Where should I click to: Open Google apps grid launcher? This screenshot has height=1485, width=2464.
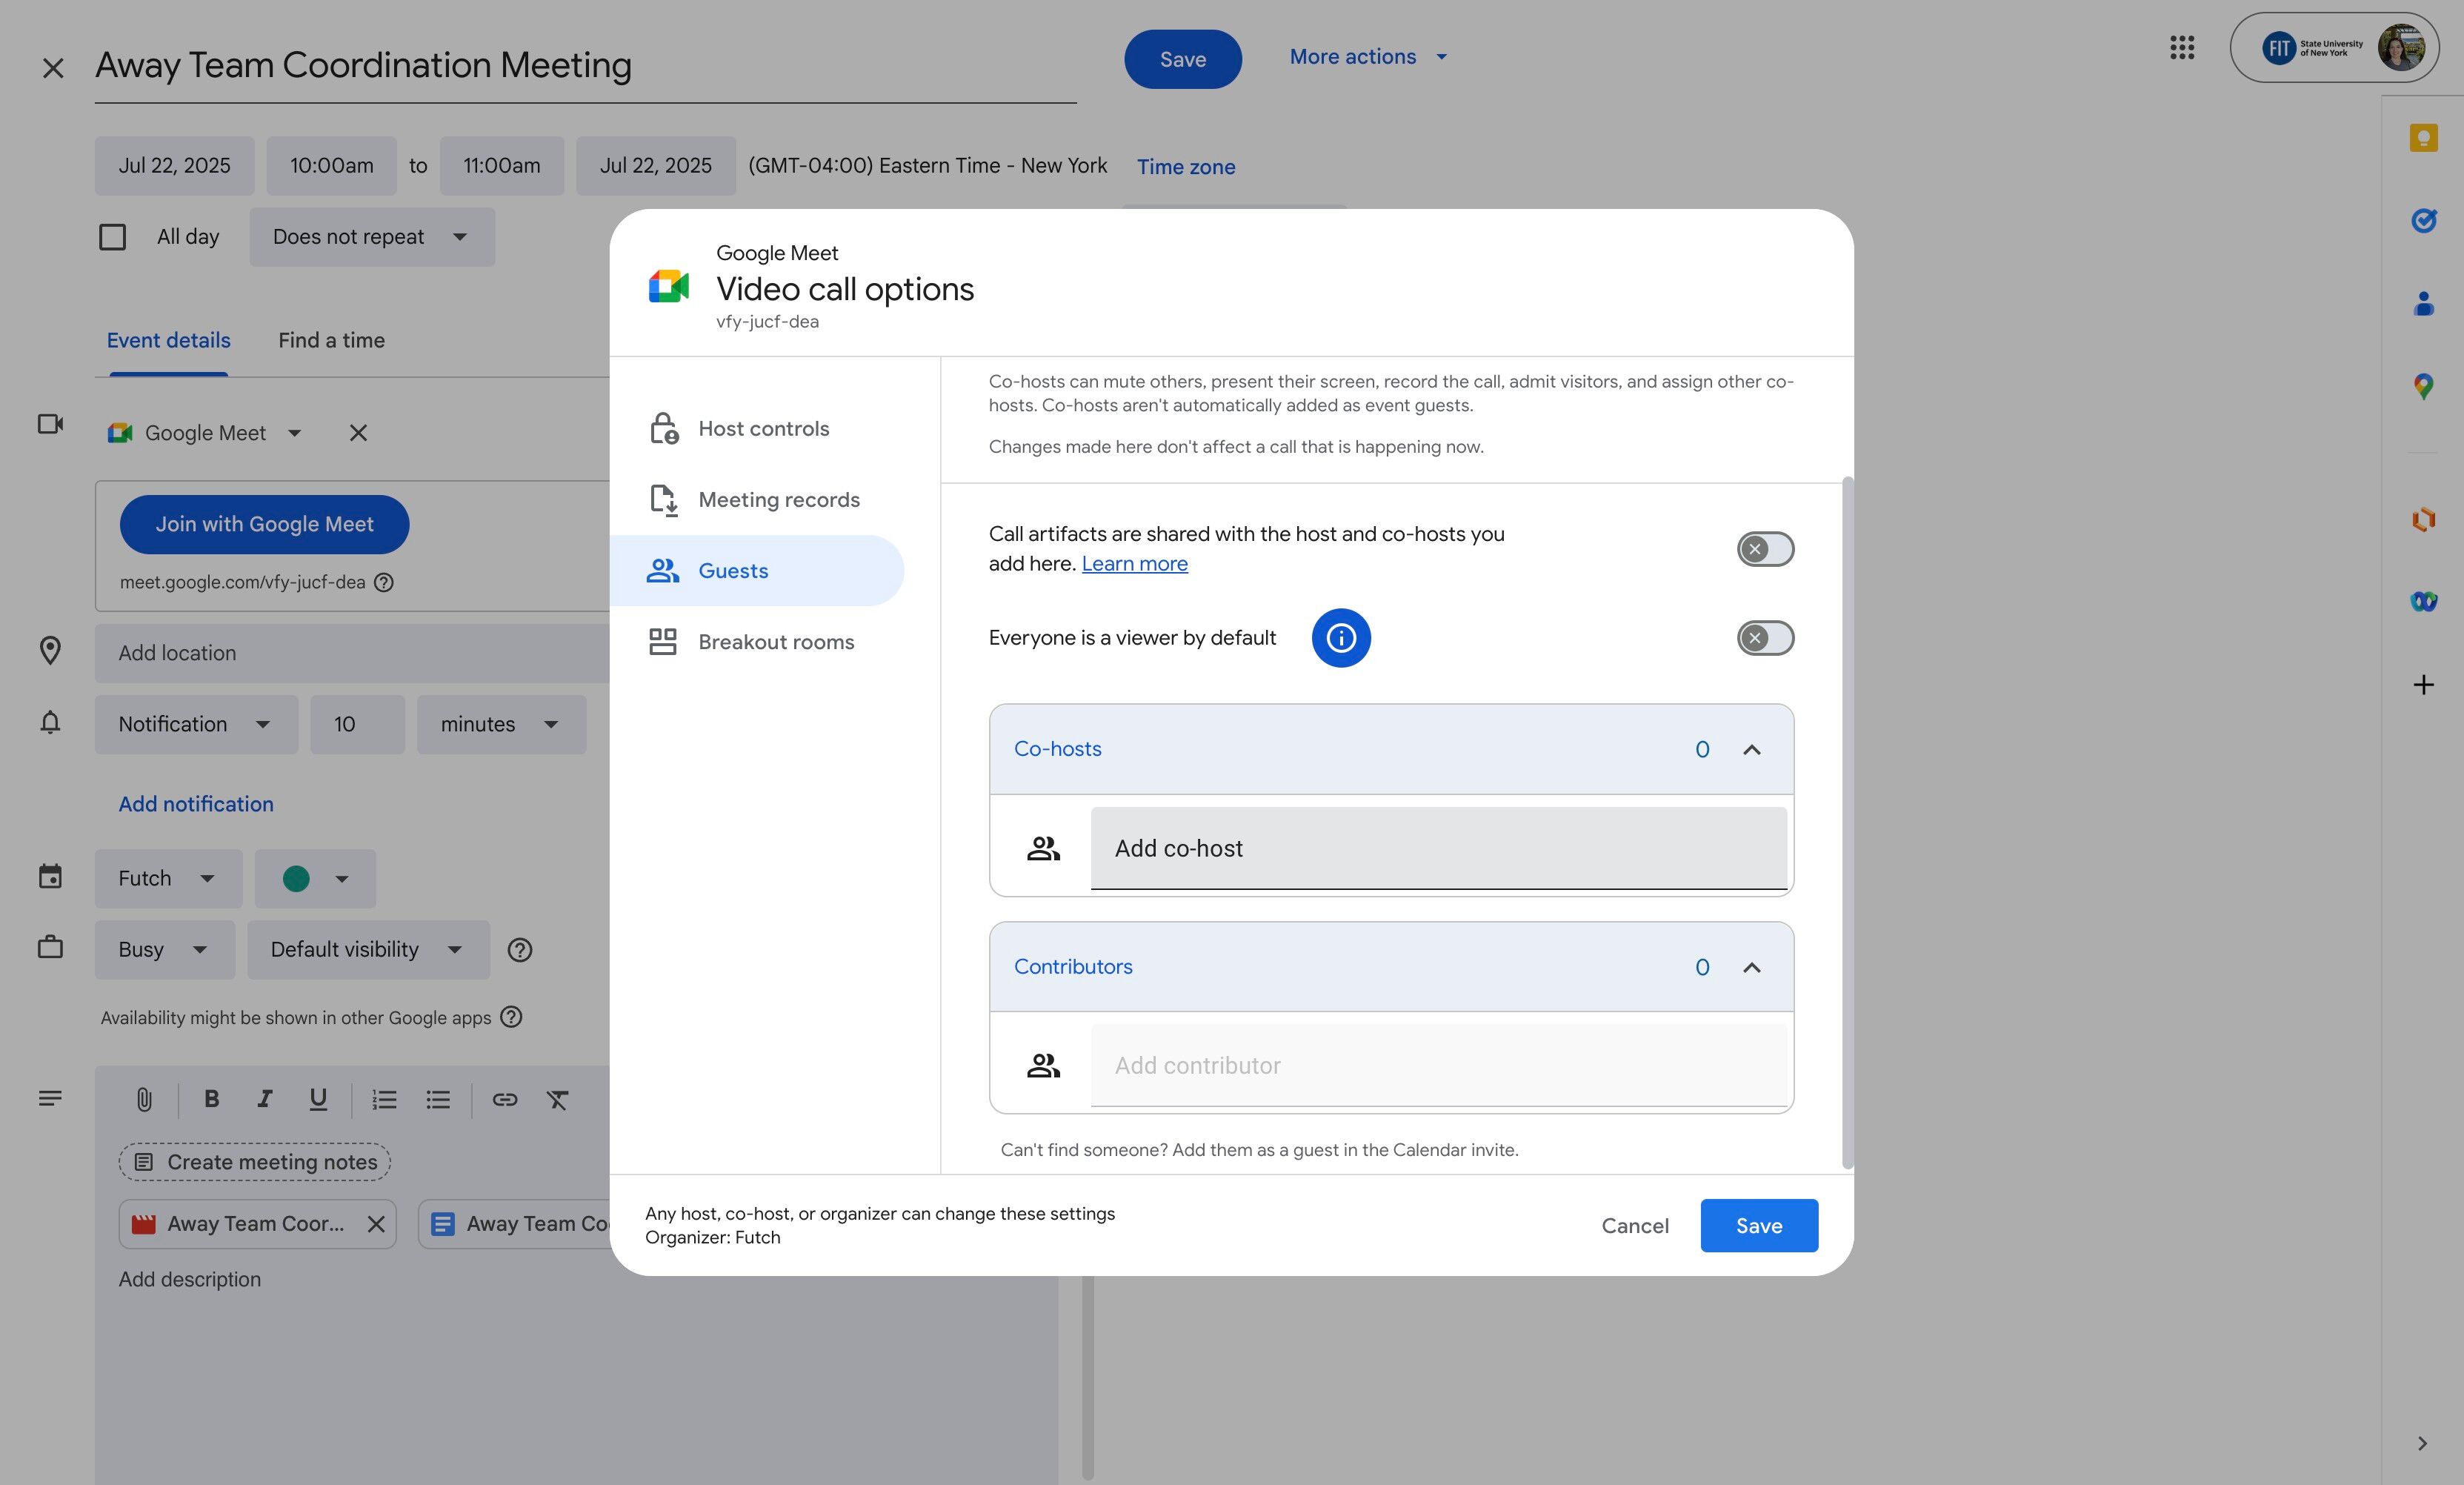click(2182, 47)
